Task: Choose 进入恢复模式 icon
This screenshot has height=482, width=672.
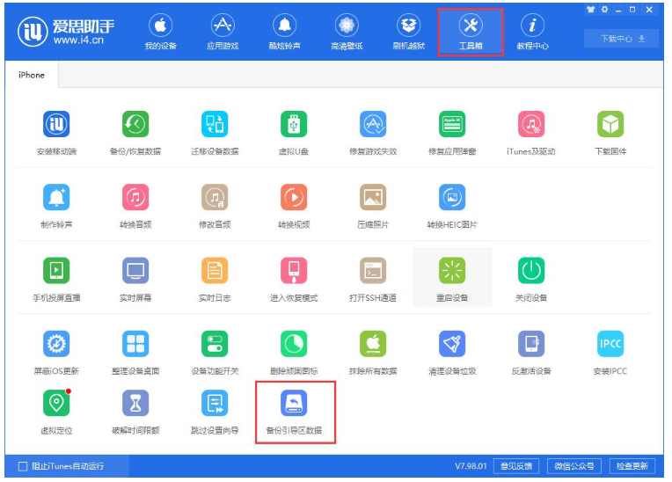Action: [294, 271]
